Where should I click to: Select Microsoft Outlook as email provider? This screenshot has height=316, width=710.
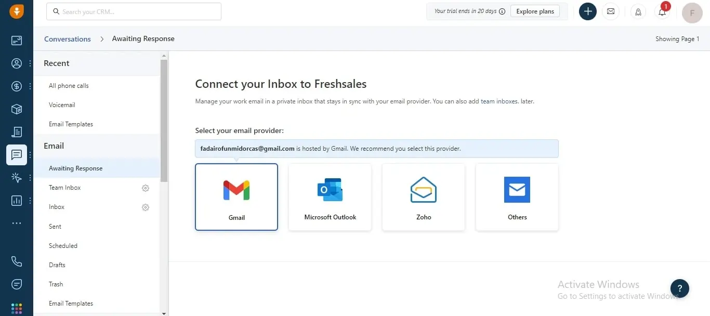tap(330, 197)
